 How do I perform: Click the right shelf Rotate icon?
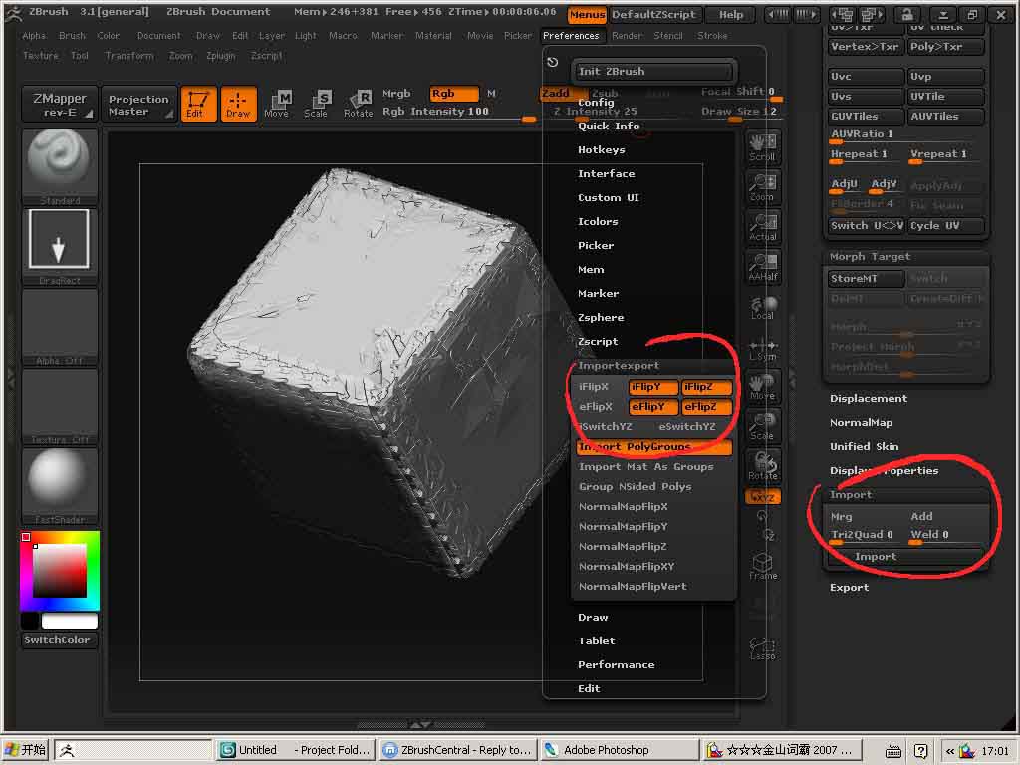(762, 466)
